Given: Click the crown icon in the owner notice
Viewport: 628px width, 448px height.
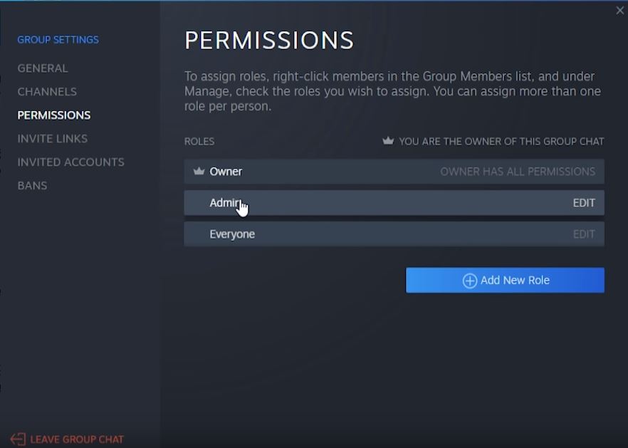Looking at the screenshot, I should (x=388, y=141).
